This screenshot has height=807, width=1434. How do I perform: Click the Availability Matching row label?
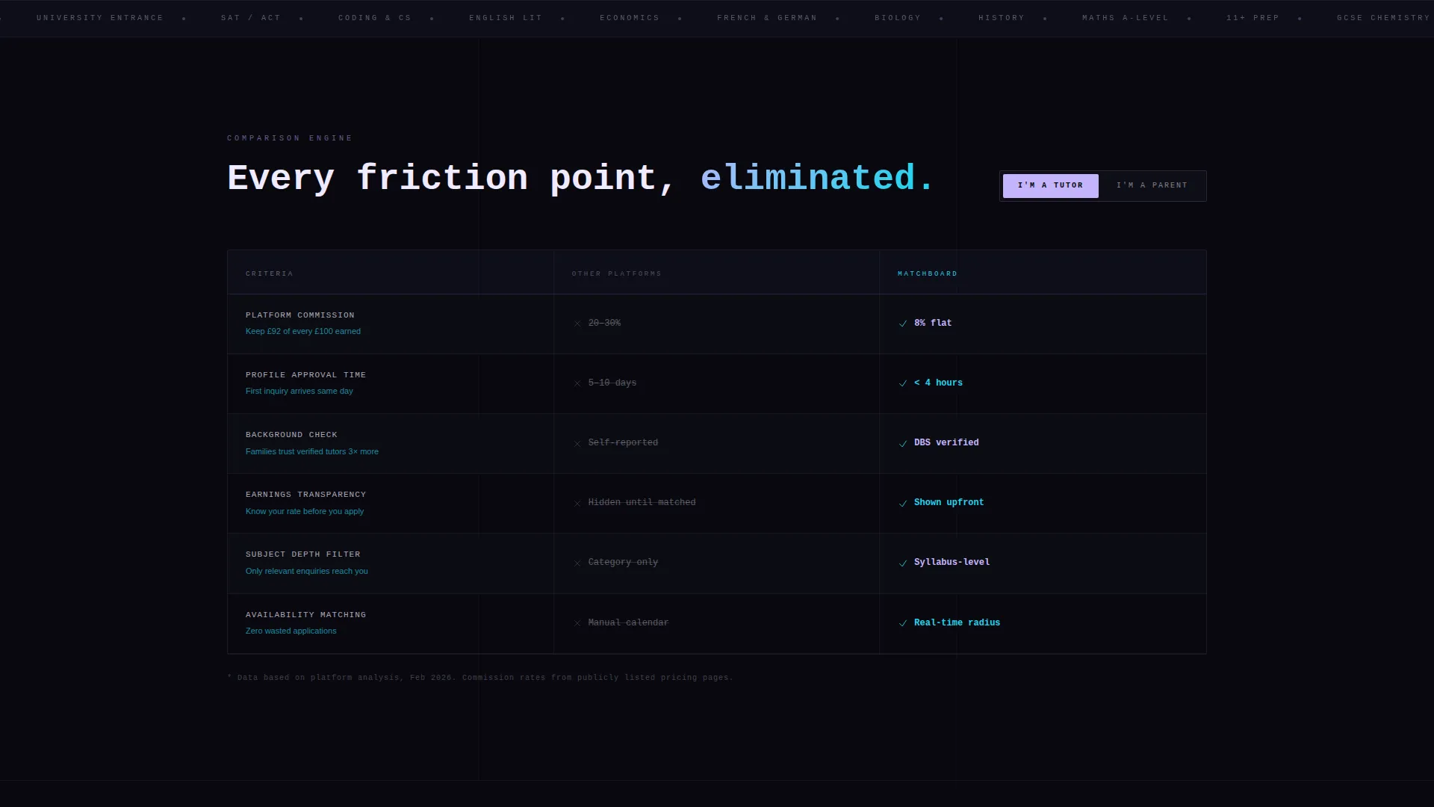pos(306,615)
